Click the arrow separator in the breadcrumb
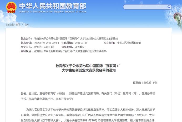 (x=22, y=25)
